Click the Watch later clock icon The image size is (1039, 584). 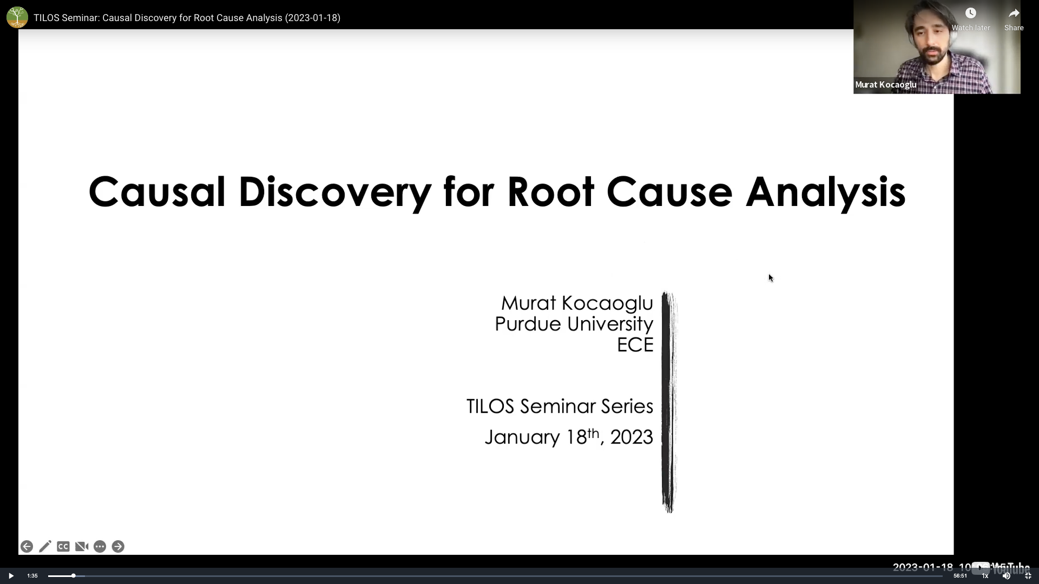point(971,14)
